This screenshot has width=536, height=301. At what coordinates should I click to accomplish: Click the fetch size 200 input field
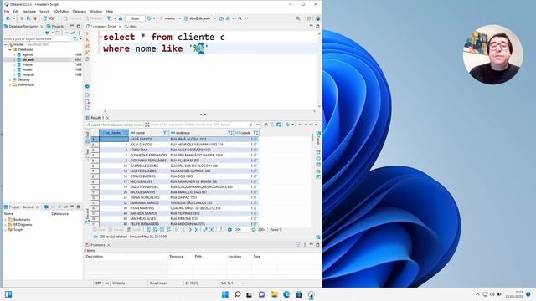click(x=241, y=230)
